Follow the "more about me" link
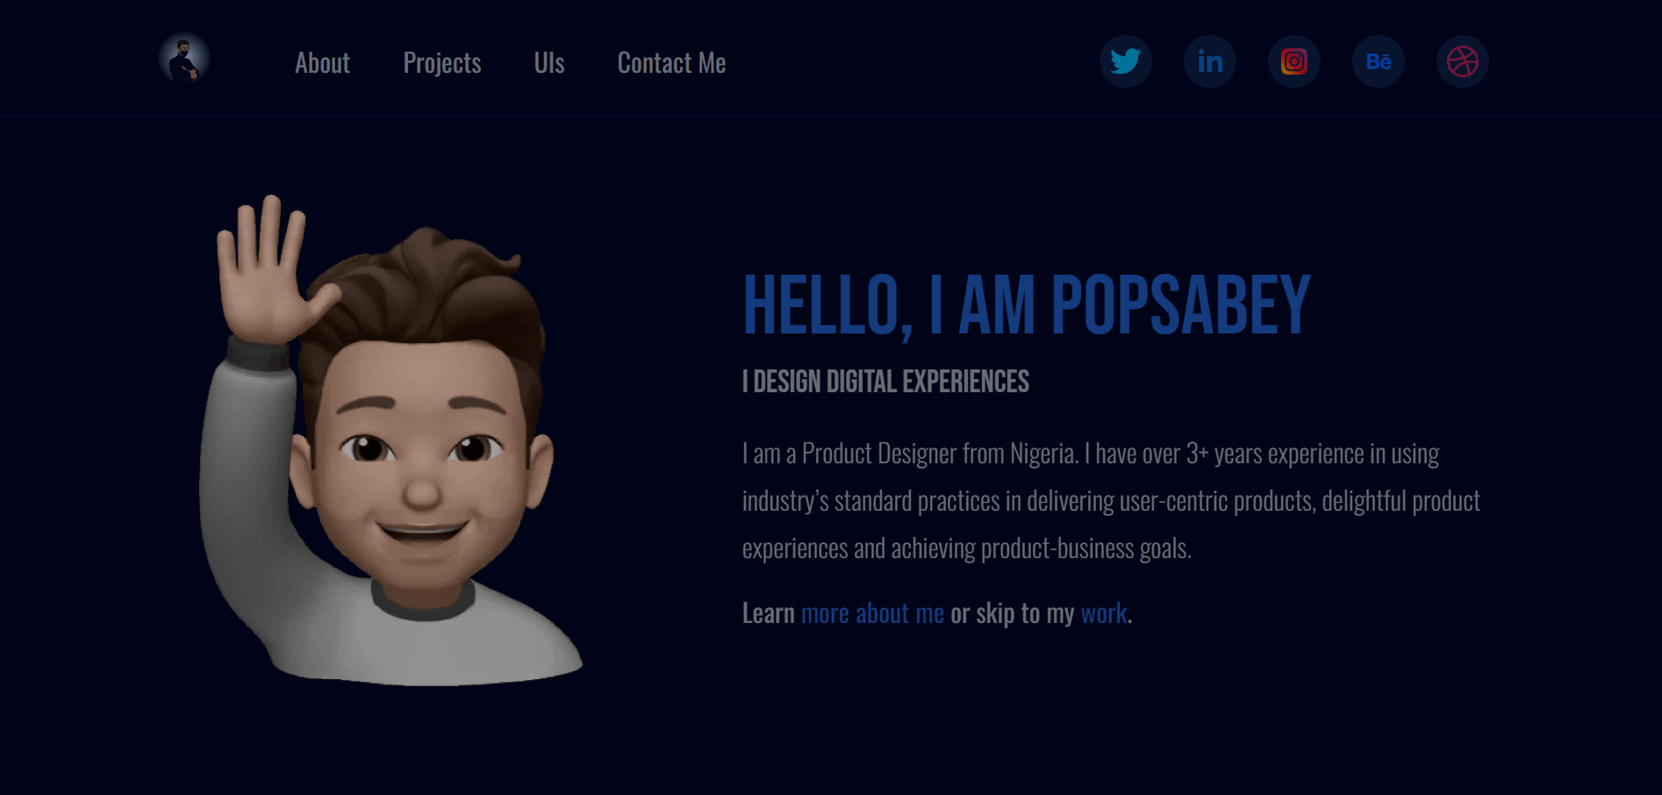Image resolution: width=1662 pixels, height=795 pixels. click(x=872, y=613)
